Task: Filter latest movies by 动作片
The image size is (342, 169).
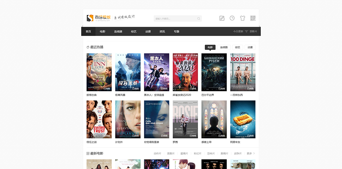Action: (157, 154)
